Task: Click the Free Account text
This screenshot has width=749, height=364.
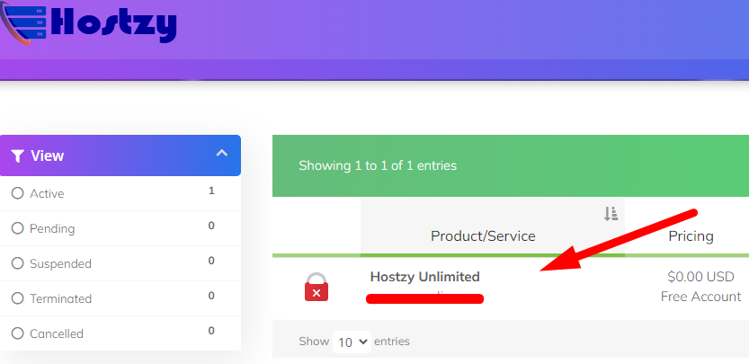Action: coord(700,297)
